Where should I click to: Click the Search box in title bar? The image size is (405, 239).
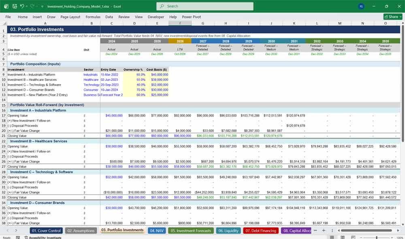[x=205, y=6]
